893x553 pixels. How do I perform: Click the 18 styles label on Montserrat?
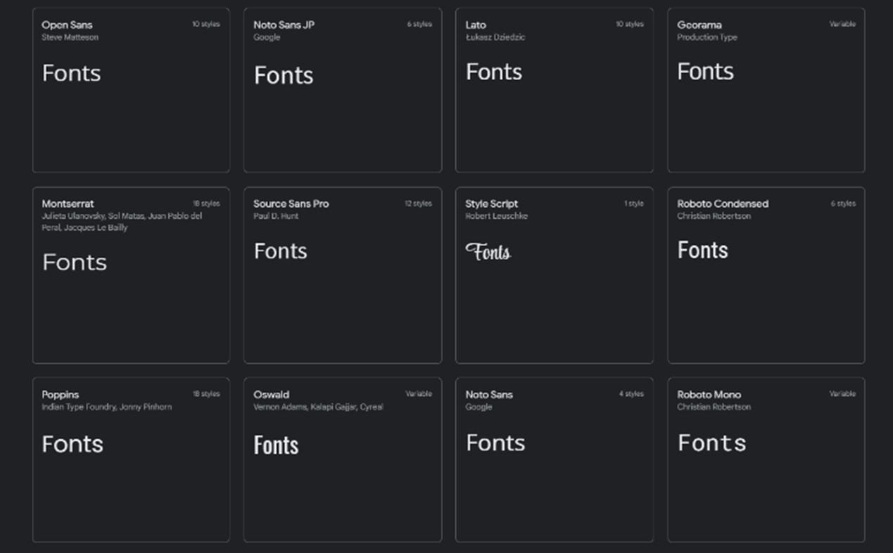pyautogui.click(x=206, y=203)
